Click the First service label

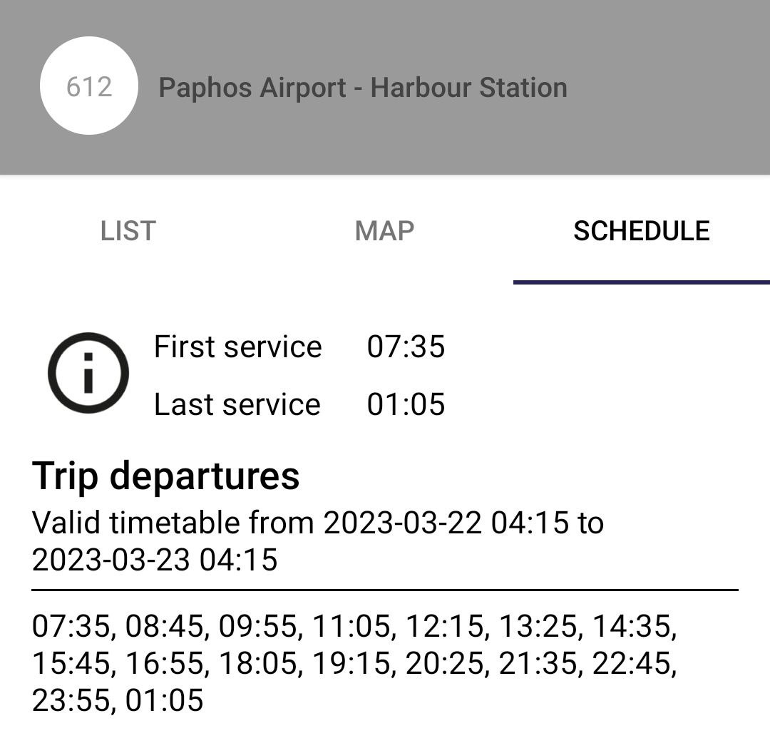coord(237,347)
